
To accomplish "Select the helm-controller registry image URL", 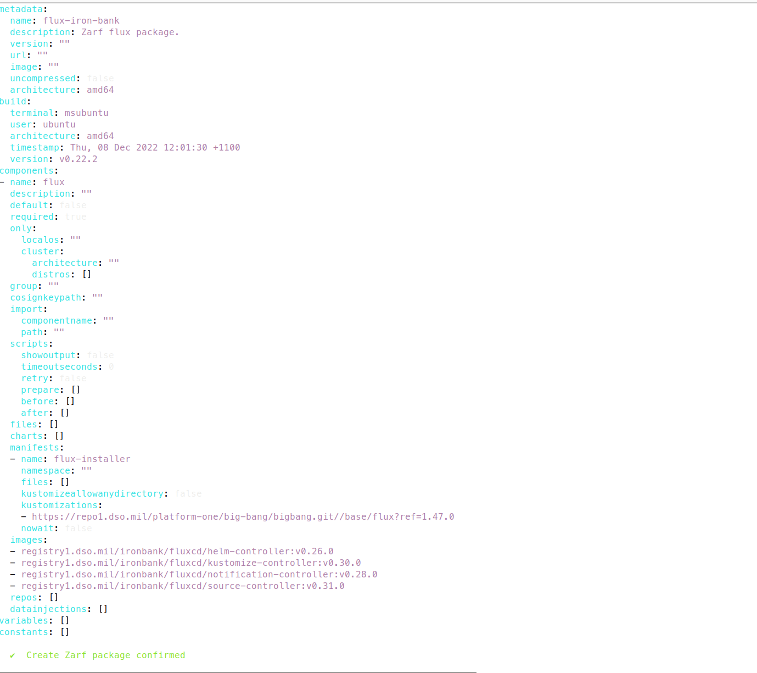I will [177, 551].
